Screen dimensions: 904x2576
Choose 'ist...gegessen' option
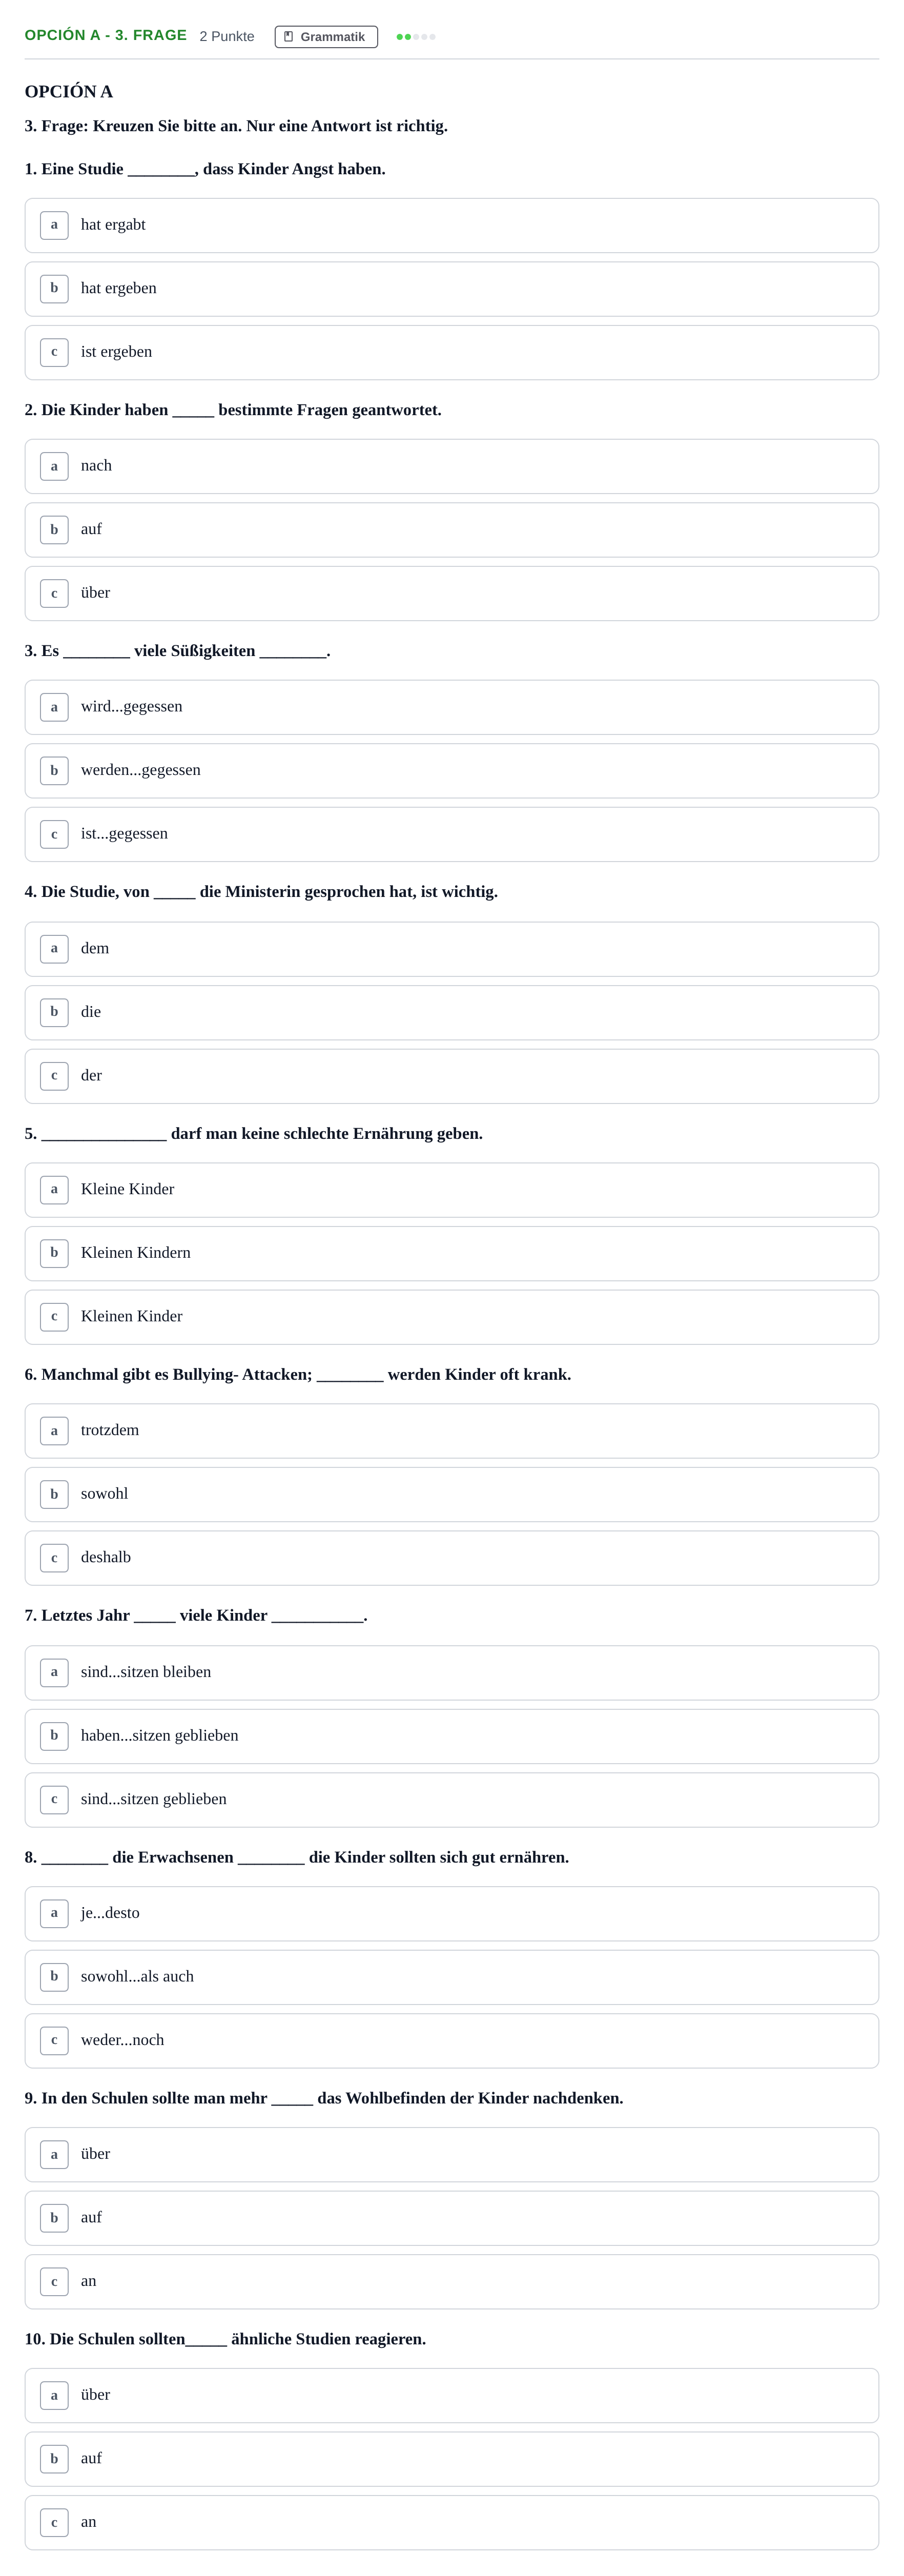[x=452, y=834]
